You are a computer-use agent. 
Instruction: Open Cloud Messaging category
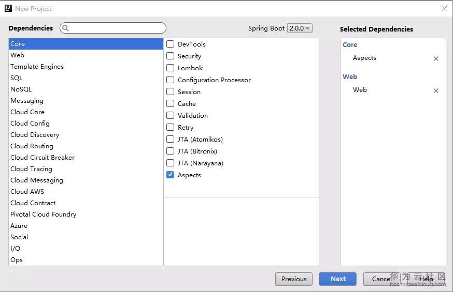click(86, 180)
